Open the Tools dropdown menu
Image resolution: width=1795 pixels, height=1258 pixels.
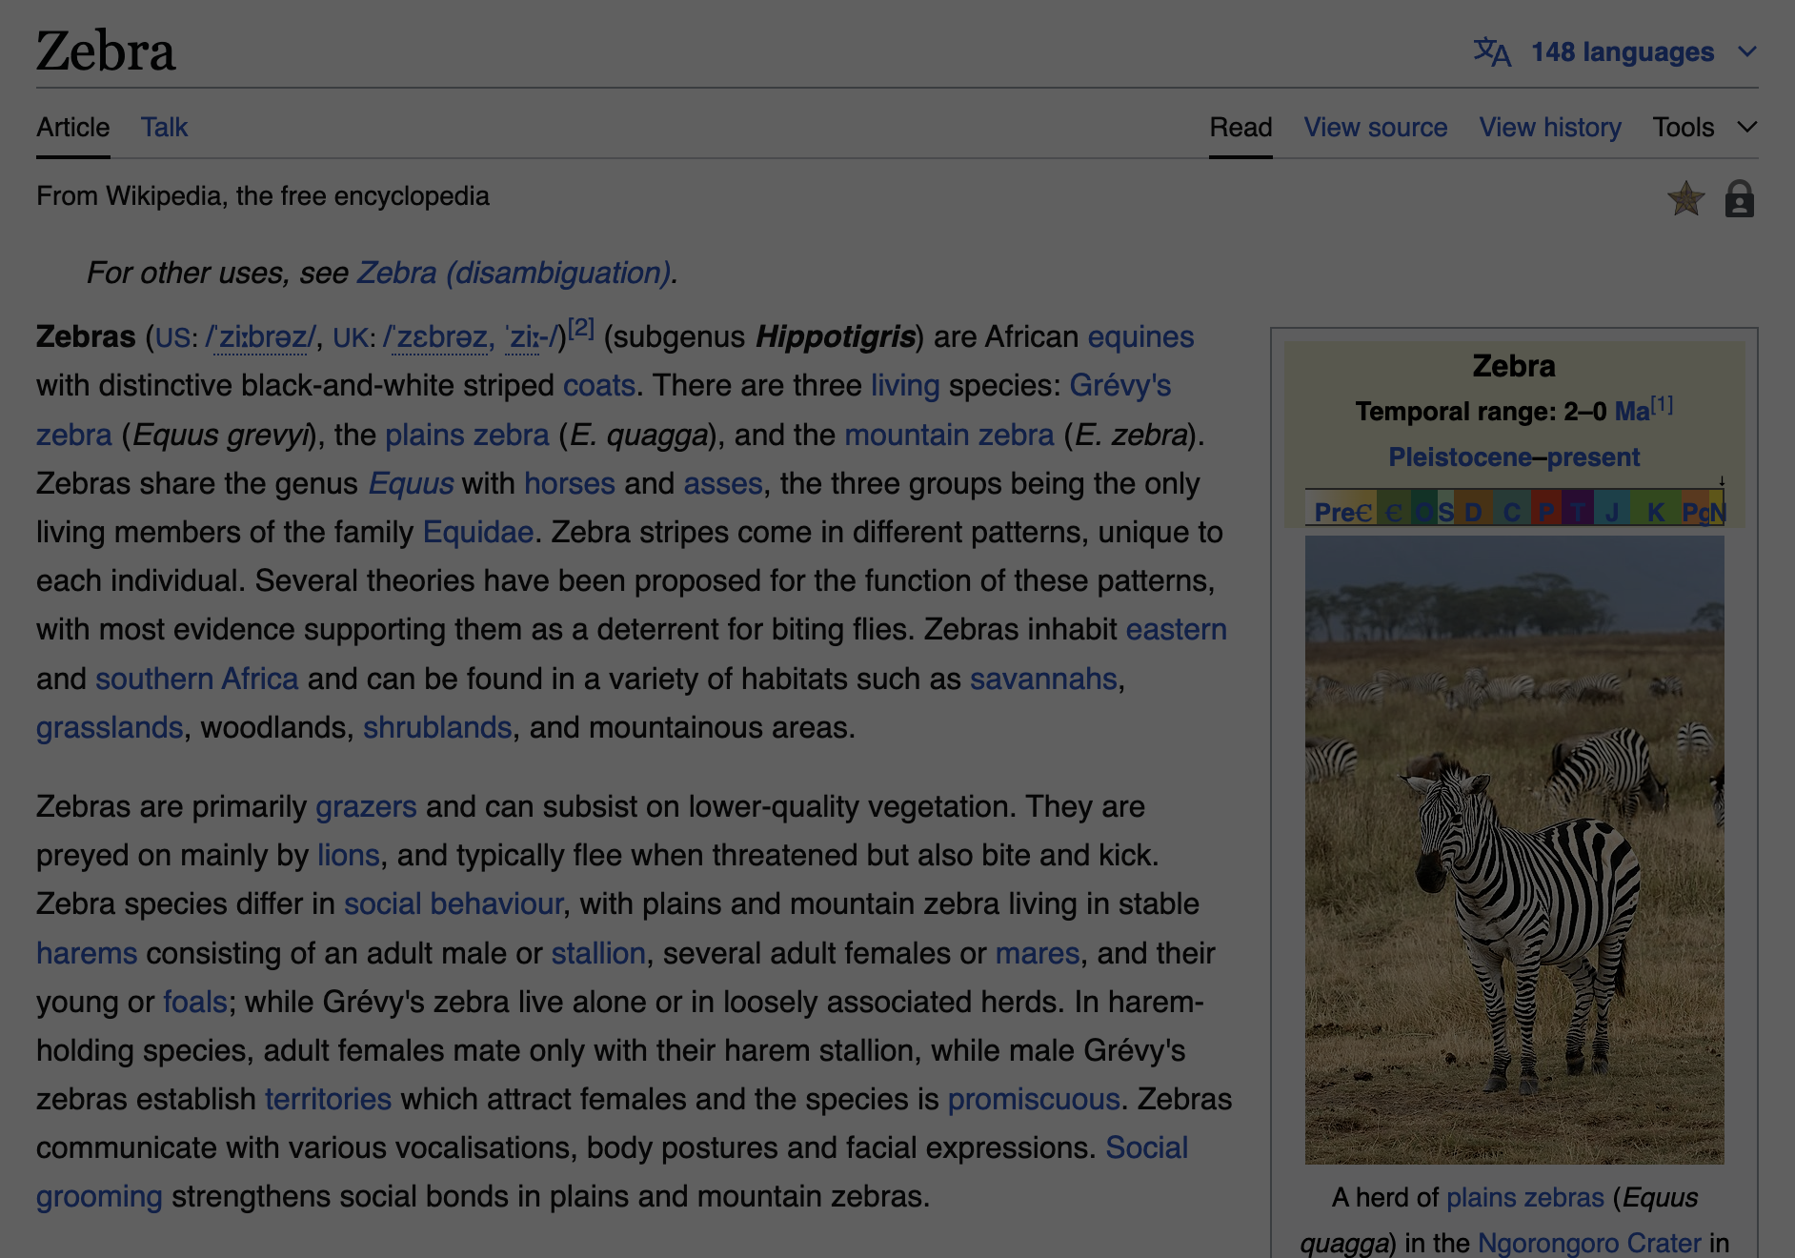(1704, 127)
